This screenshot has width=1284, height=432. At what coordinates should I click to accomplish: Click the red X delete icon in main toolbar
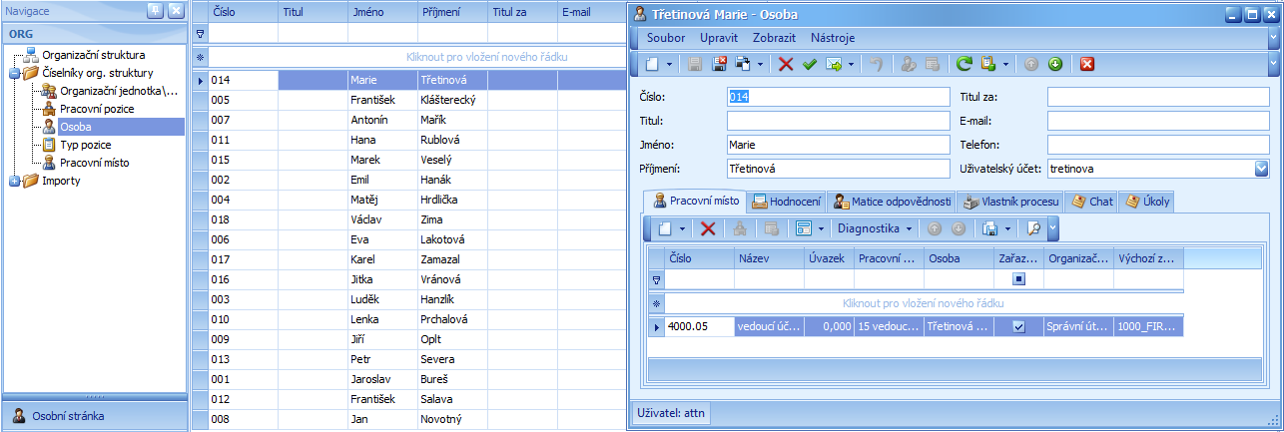tap(786, 64)
